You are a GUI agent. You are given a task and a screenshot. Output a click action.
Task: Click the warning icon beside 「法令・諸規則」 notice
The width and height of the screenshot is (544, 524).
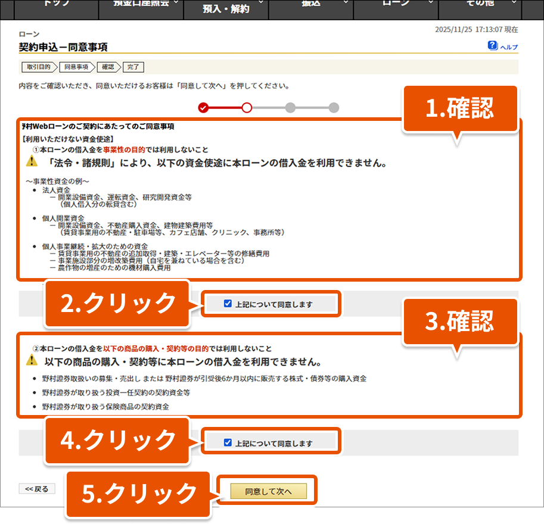pos(32,161)
